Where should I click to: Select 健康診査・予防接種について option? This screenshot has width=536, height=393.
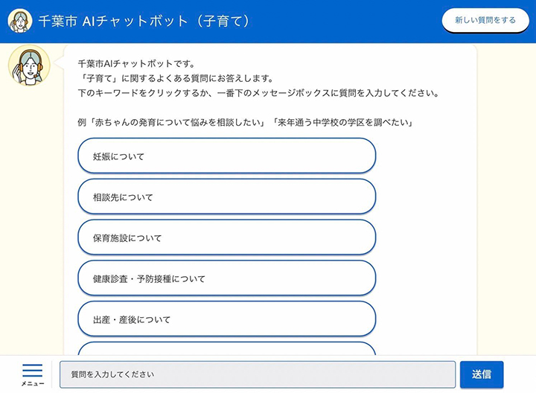(x=226, y=279)
